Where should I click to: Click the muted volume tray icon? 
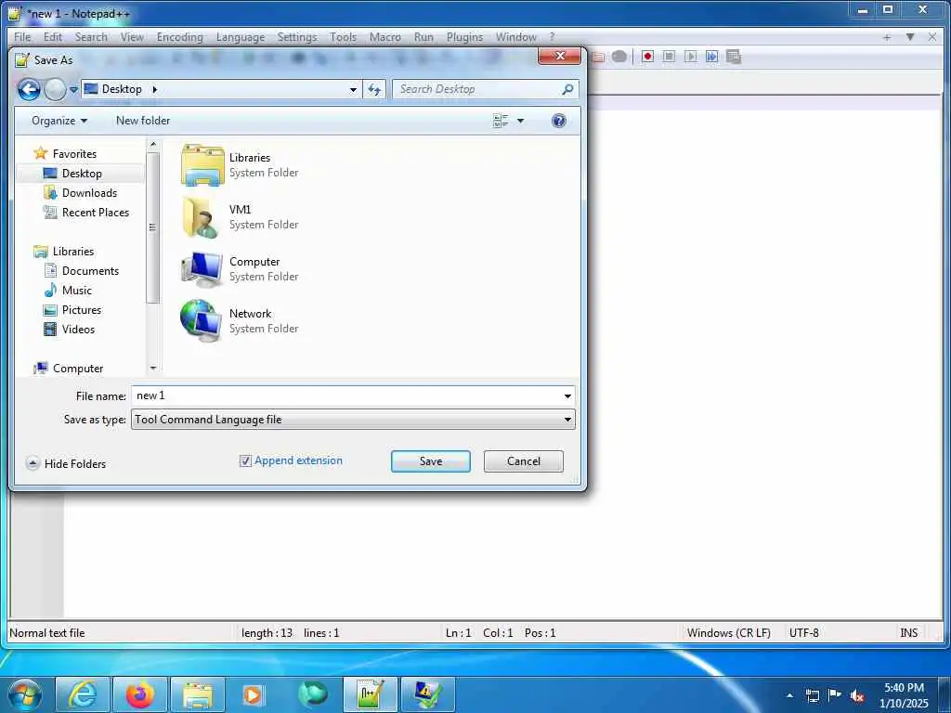tap(857, 695)
